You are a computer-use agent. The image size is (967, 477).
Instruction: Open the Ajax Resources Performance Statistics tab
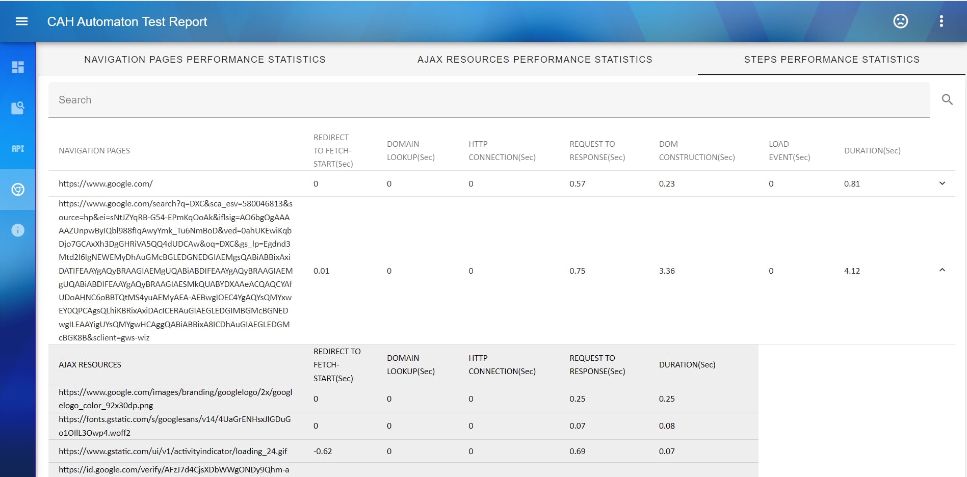(535, 59)
